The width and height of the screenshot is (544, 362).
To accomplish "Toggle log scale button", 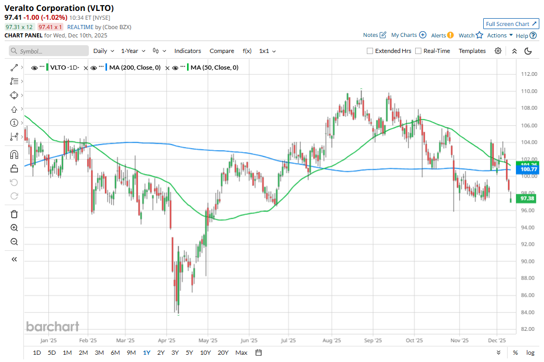I will 530,353.
